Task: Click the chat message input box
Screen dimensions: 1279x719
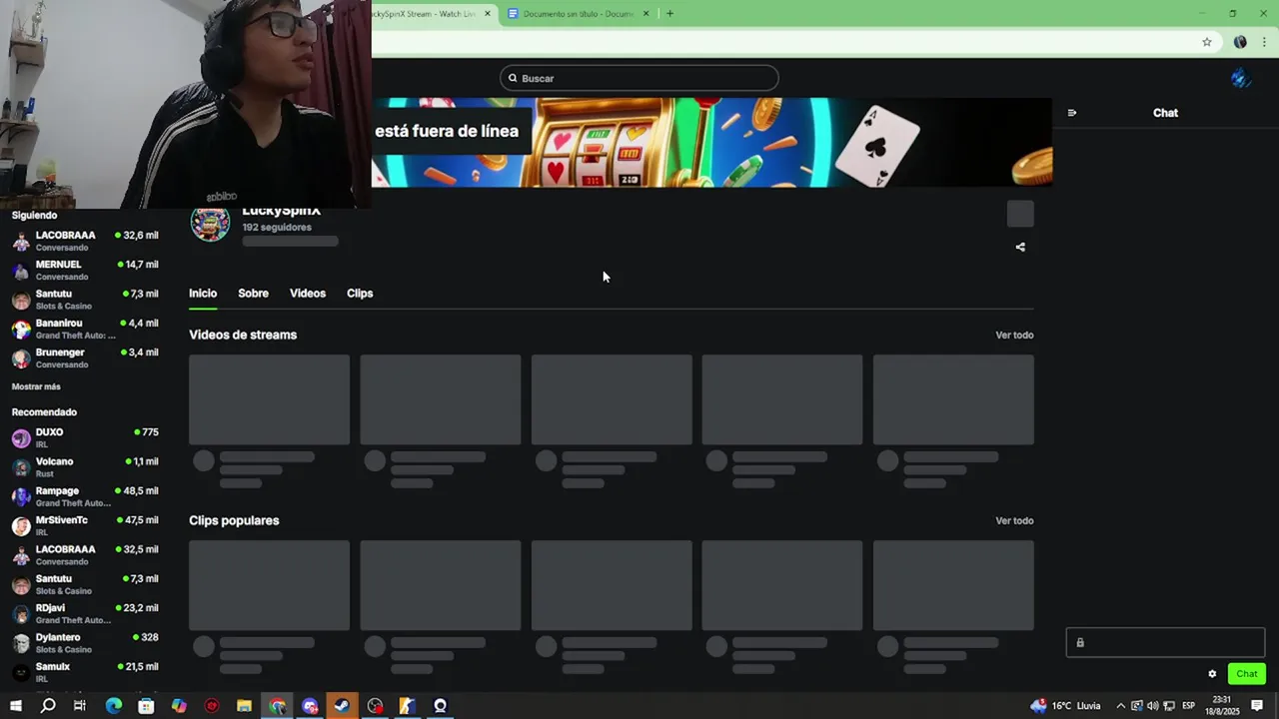Action: (1165, 643)
